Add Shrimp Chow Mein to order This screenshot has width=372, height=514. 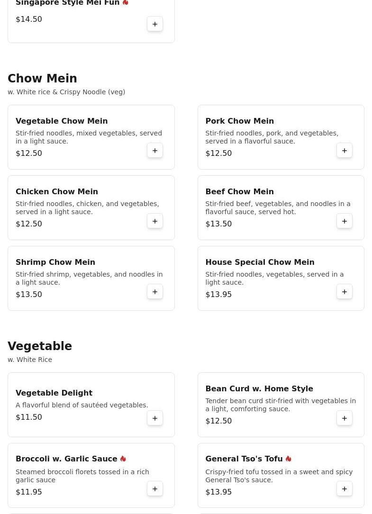[x=155, y=292]
